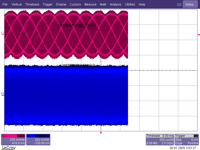Open the Vertical menu

point(16,4)
